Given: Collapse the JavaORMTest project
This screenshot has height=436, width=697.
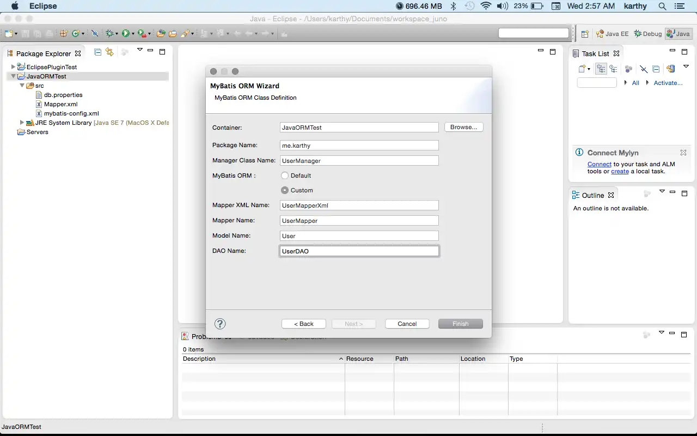Looking at the screenshot, I should coord(14,76).
